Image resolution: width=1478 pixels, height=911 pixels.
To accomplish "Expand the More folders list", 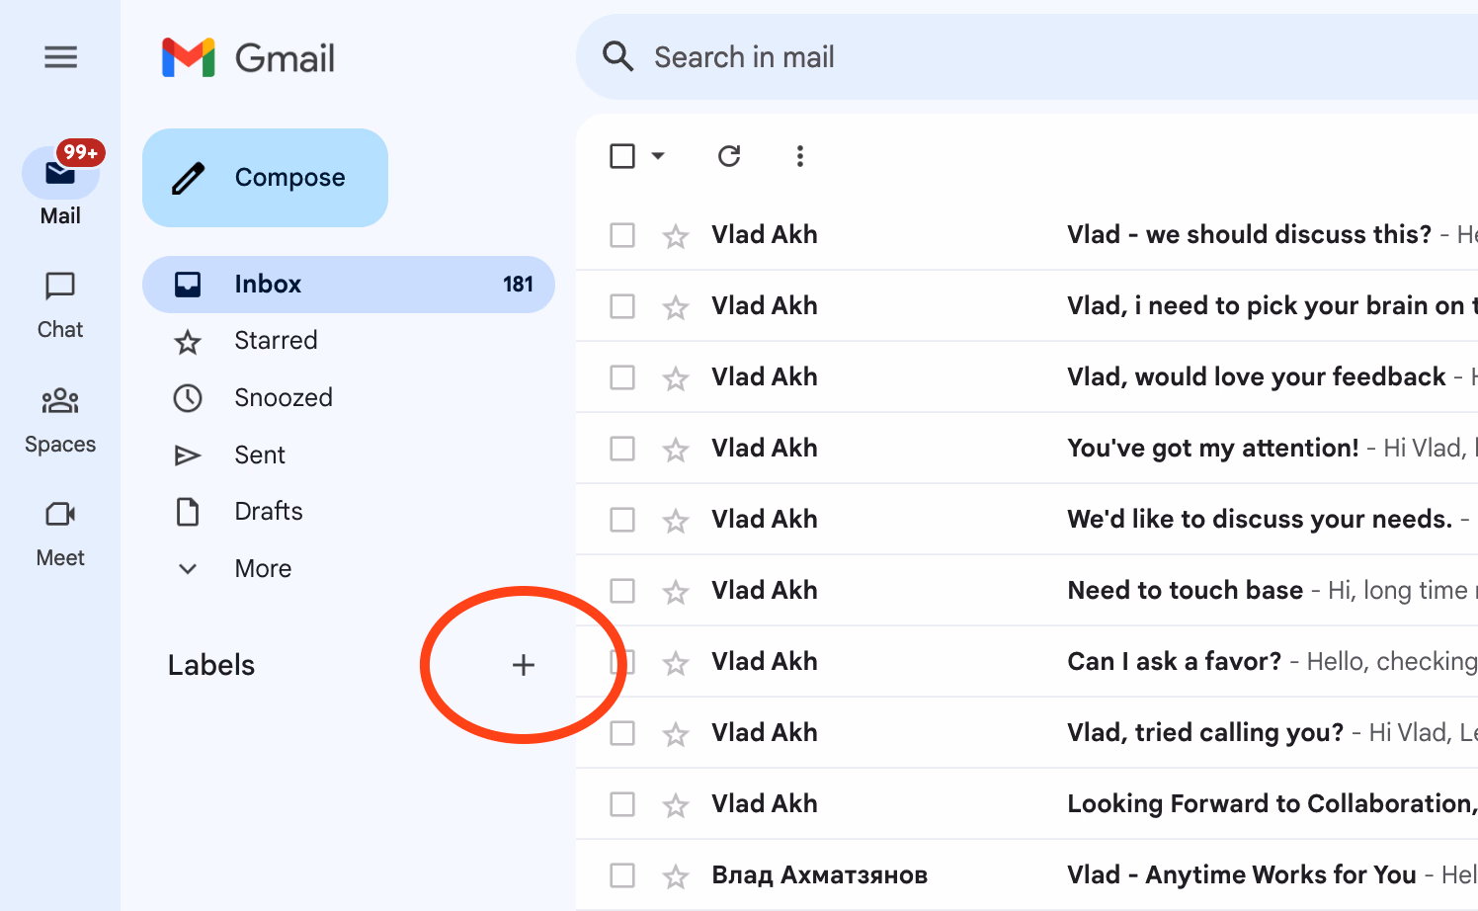I will tap(263, 568).
